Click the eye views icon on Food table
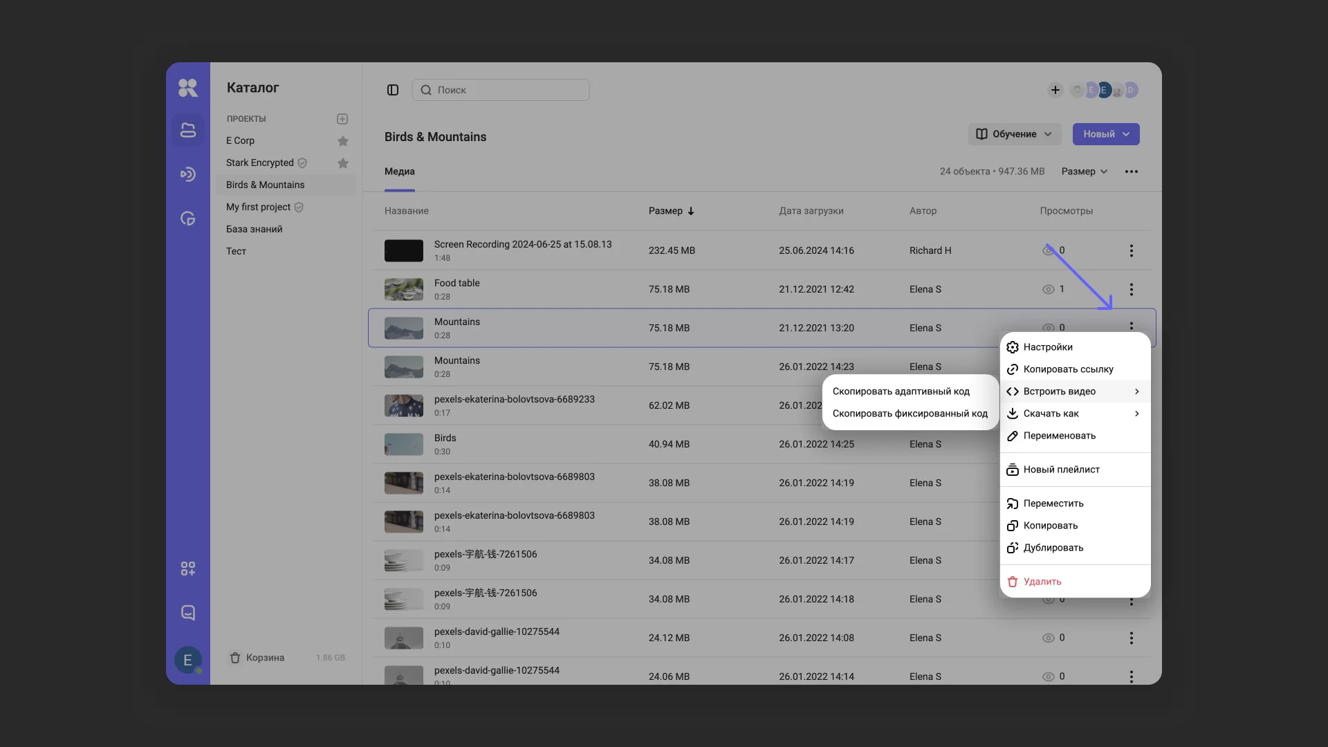The image size is (1328, 747). pos(1049,289)
